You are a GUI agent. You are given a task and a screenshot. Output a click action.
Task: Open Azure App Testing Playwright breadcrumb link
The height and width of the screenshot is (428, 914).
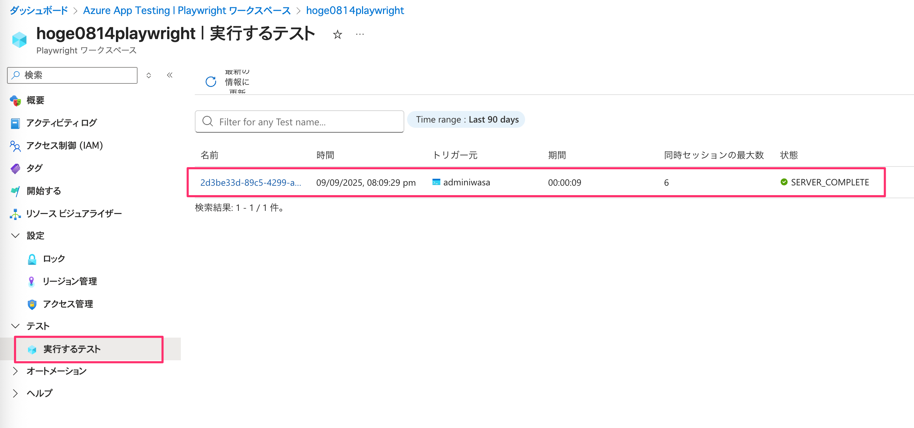(187, 10)
